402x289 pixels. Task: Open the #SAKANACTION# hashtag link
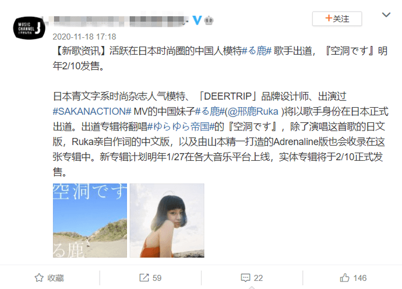click(x=92, y=111)
